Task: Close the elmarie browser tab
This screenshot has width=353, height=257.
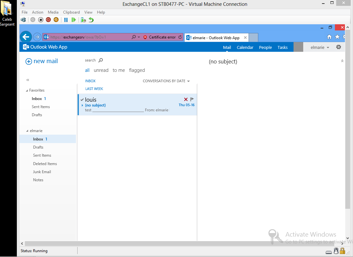Action: point(245,38)
